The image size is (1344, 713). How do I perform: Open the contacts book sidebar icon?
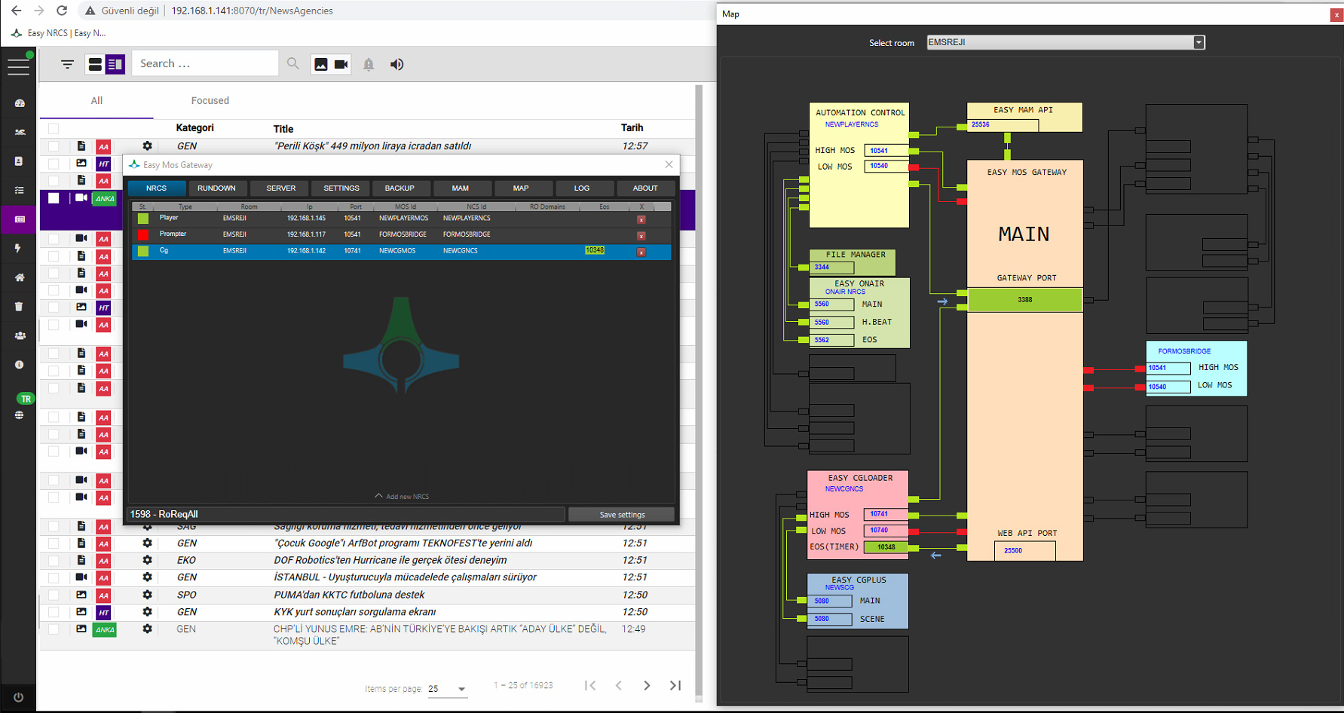tap(20, 161)
